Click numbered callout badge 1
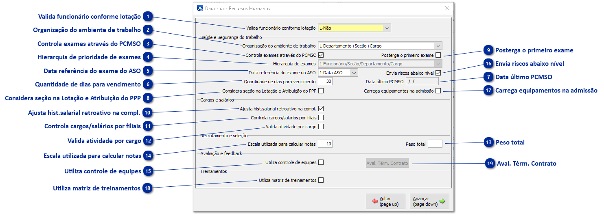 pos(149,17)
